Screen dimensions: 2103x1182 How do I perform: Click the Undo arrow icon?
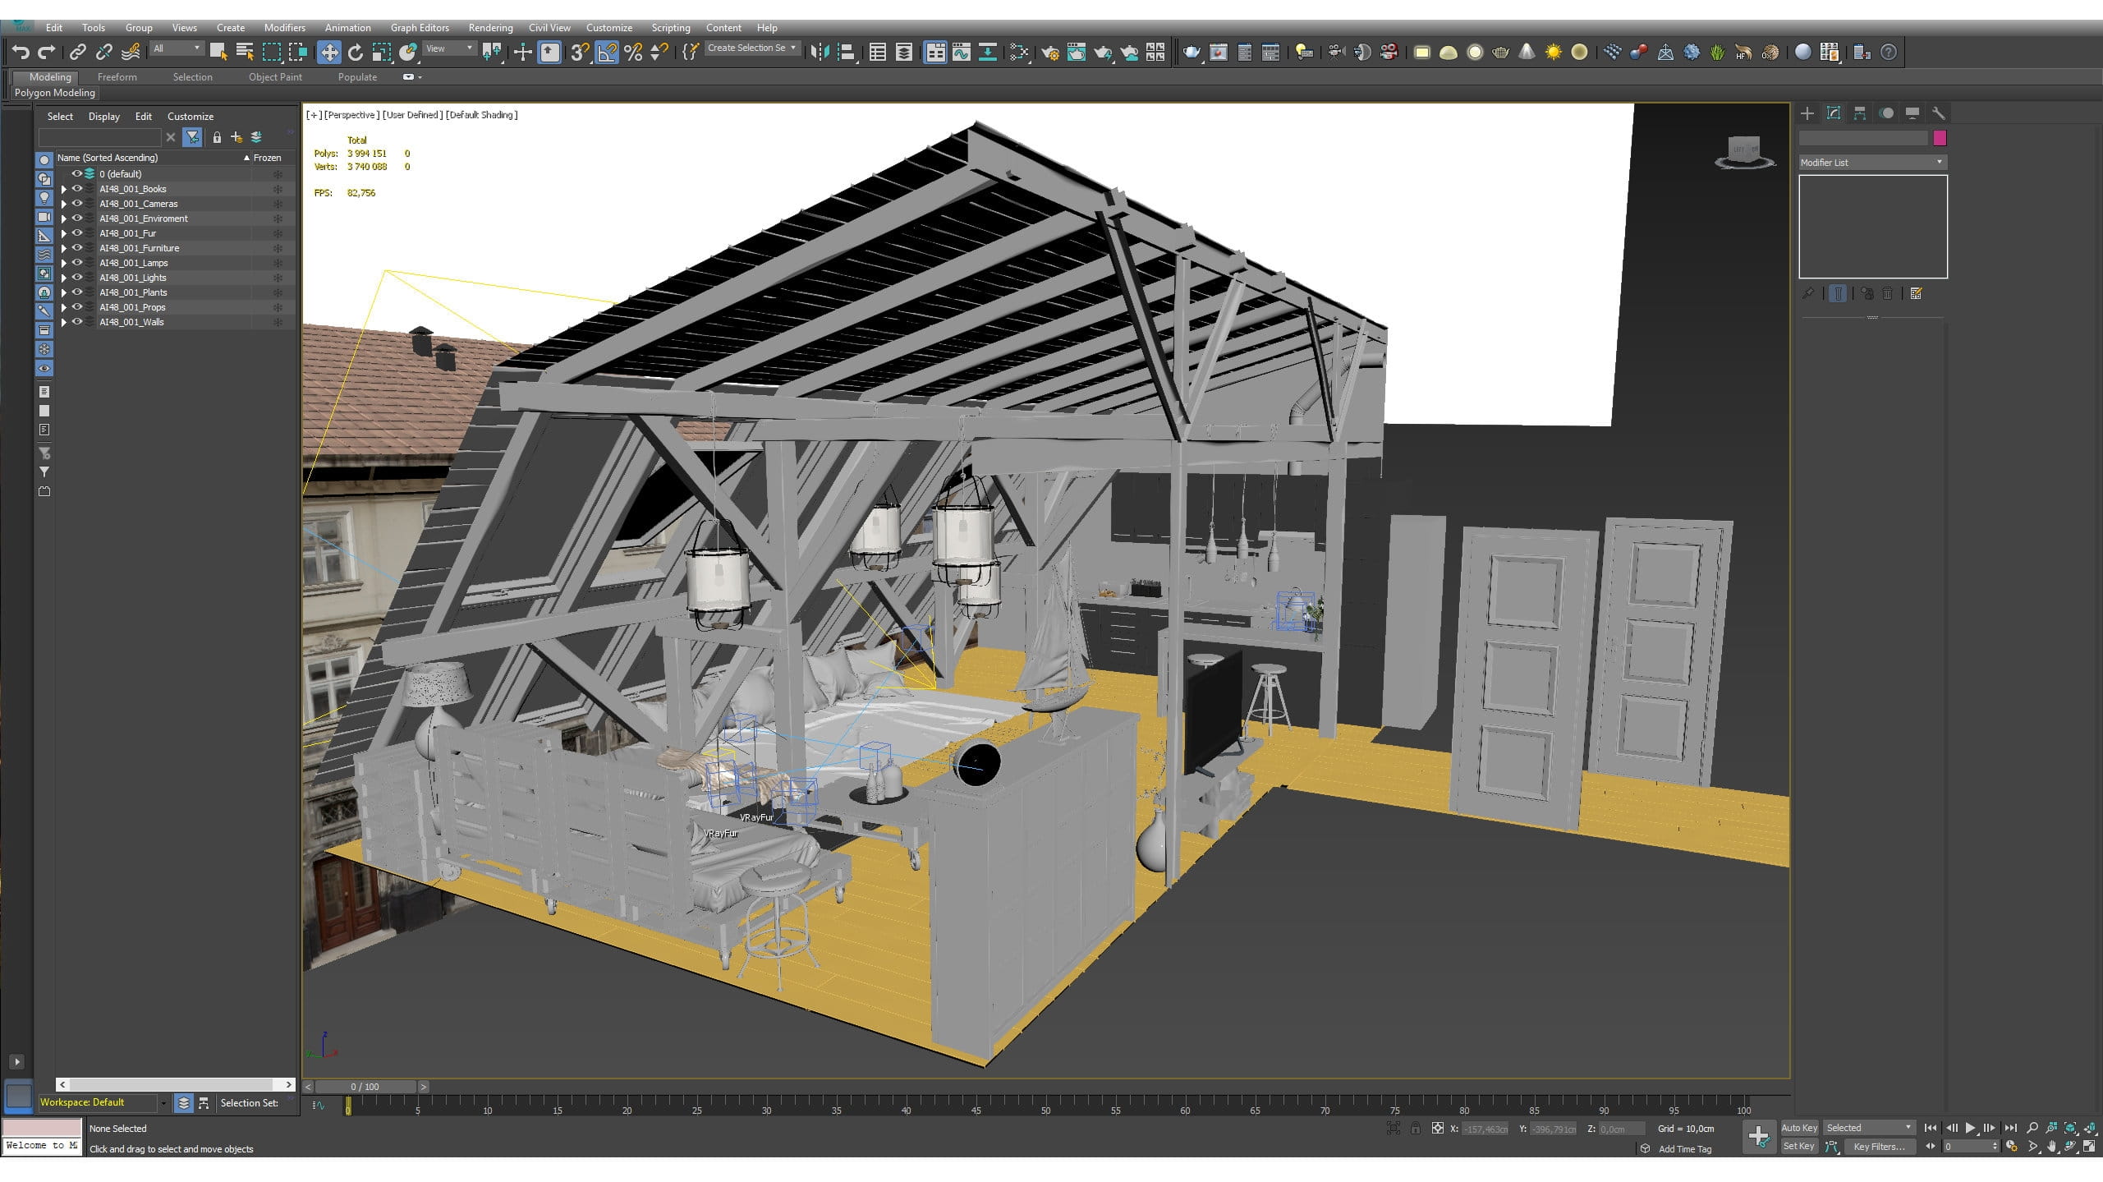click(21, 53)
